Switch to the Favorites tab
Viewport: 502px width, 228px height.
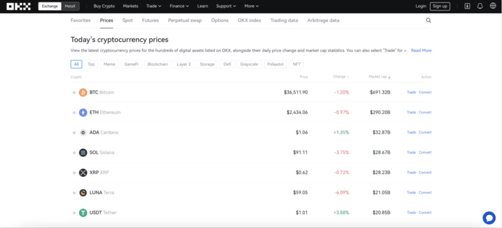[x=81, y=20]
